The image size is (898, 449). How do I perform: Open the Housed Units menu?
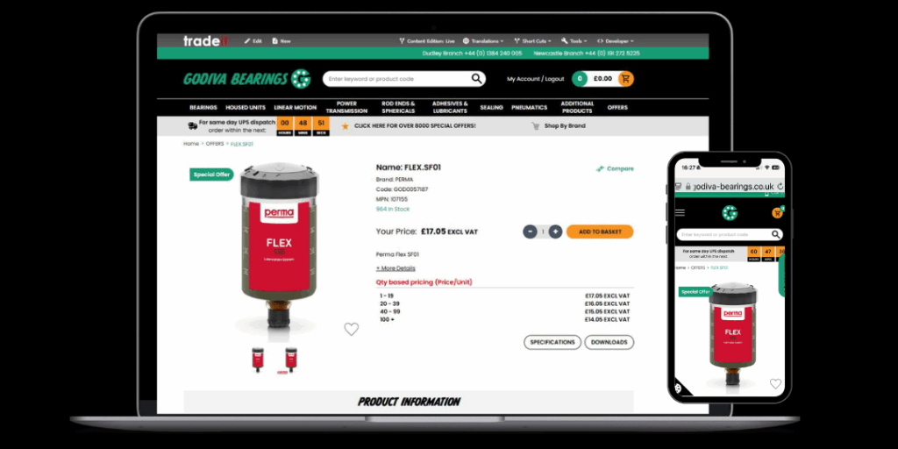pyautogui.click(x=246, y=108)
